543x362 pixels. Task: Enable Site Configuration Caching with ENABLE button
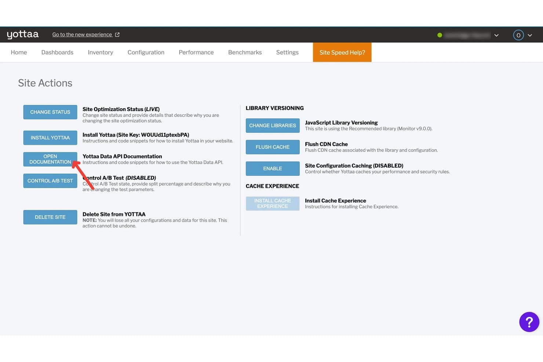click(x=273, y=169)
